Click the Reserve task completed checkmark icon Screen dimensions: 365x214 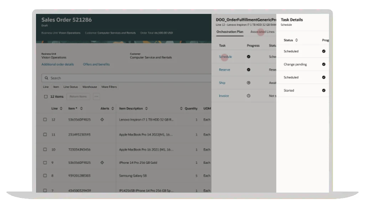[248, 70]
